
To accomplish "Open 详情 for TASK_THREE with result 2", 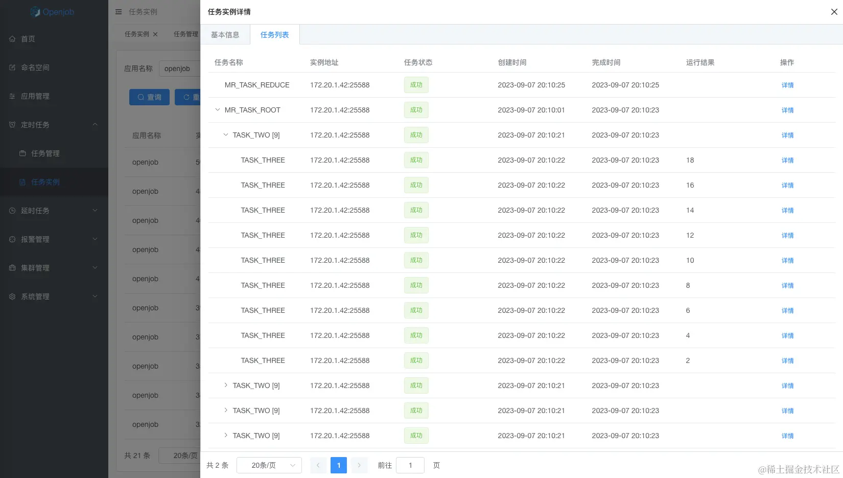I will pos(787,361).
